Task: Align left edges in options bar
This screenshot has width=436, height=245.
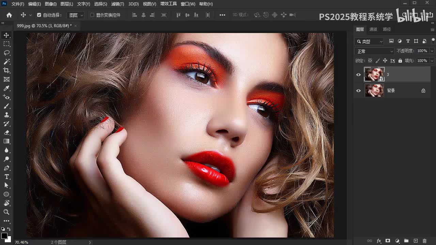Action: point(135,15)
